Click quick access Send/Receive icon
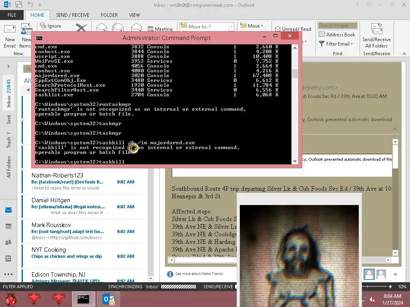 (19, 4)
